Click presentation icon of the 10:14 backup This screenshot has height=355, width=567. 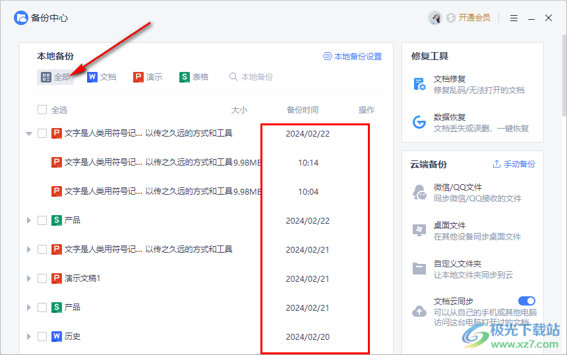click(x=57, y=162)
